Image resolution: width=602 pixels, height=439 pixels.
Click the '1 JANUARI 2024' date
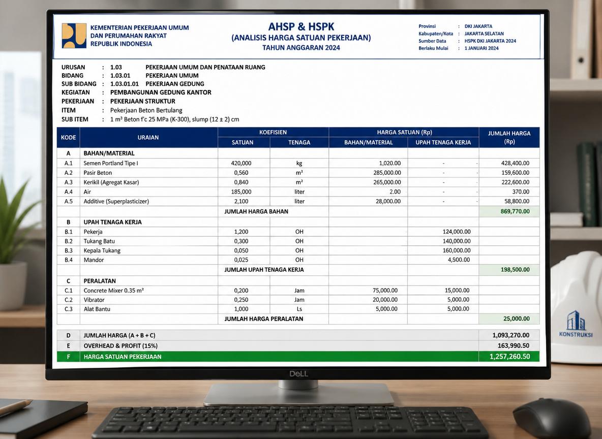(481, 48)
